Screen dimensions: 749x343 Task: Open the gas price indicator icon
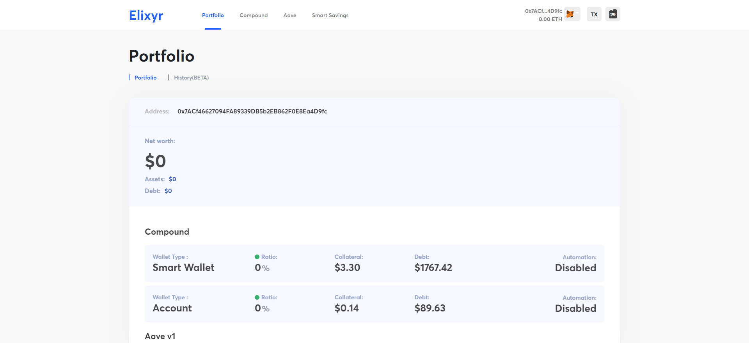pos(612,14)
